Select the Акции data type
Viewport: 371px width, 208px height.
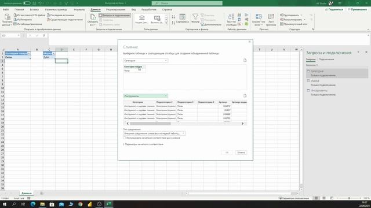[141, 20]
